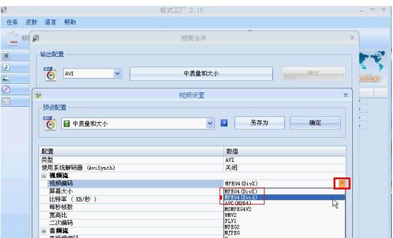This screenshot has height=238, width=393.
Task: Click the 配置 column header
Action: (131, 152)
